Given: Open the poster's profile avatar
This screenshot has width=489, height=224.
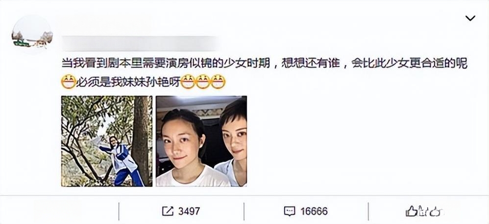Looking at the screenshot, I should [x=32, y=35].
